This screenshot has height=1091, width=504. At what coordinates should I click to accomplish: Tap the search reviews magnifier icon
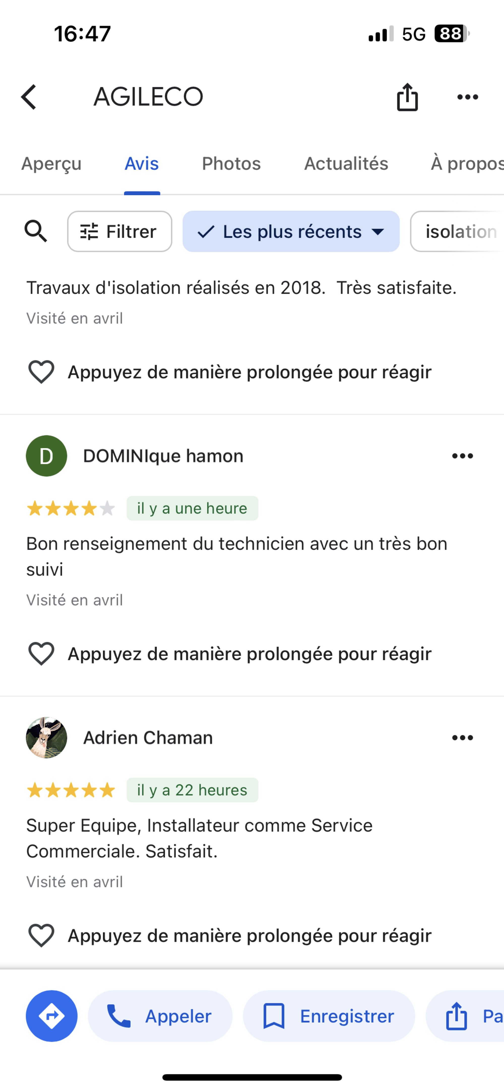click(36, 231)
